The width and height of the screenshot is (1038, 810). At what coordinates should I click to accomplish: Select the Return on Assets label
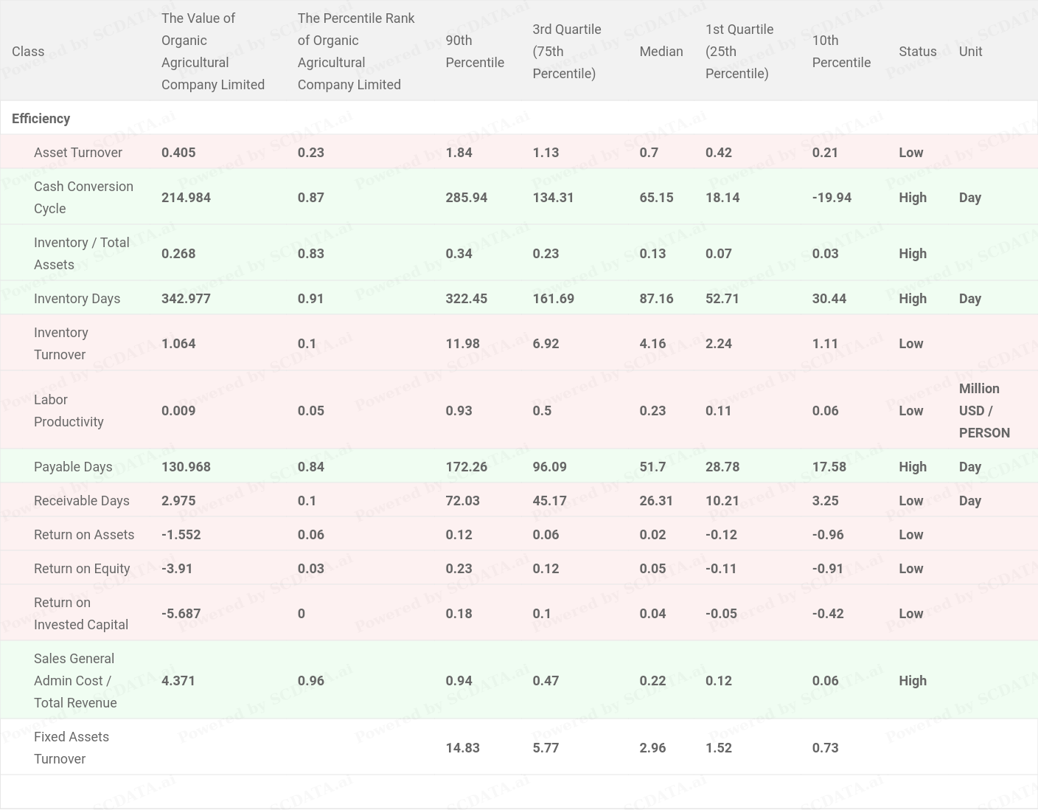tap(84, 534)
